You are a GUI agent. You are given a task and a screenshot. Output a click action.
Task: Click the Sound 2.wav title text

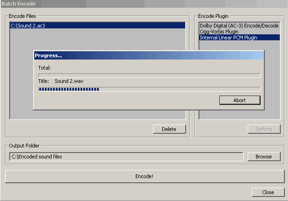click(69, 81)
